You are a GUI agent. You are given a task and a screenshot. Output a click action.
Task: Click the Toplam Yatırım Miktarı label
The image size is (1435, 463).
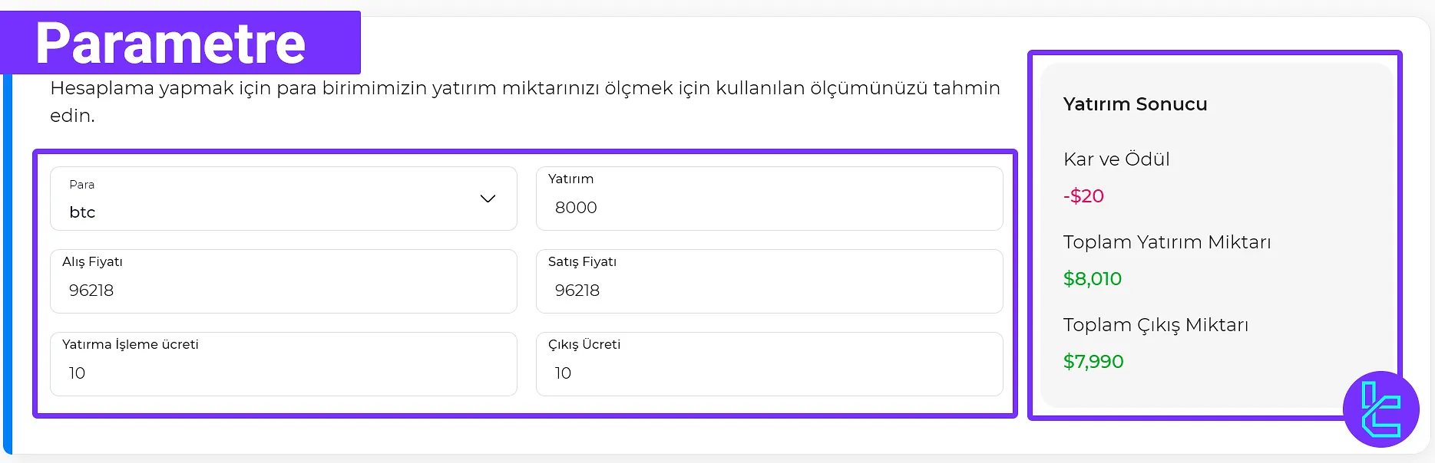click(1167, 242)
